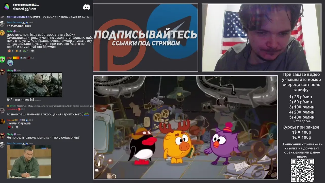Image resolution: width=325 pixels, height=183 pixels.
Task: Open the discord.gg/uem invite link
Action: (24, 9)
